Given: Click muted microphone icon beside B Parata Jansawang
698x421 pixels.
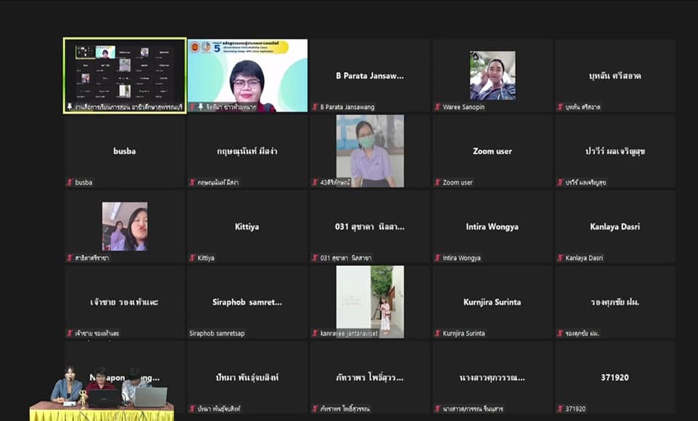Looking at the screenshot, I should pyautogui.click(x=315, y=107).
